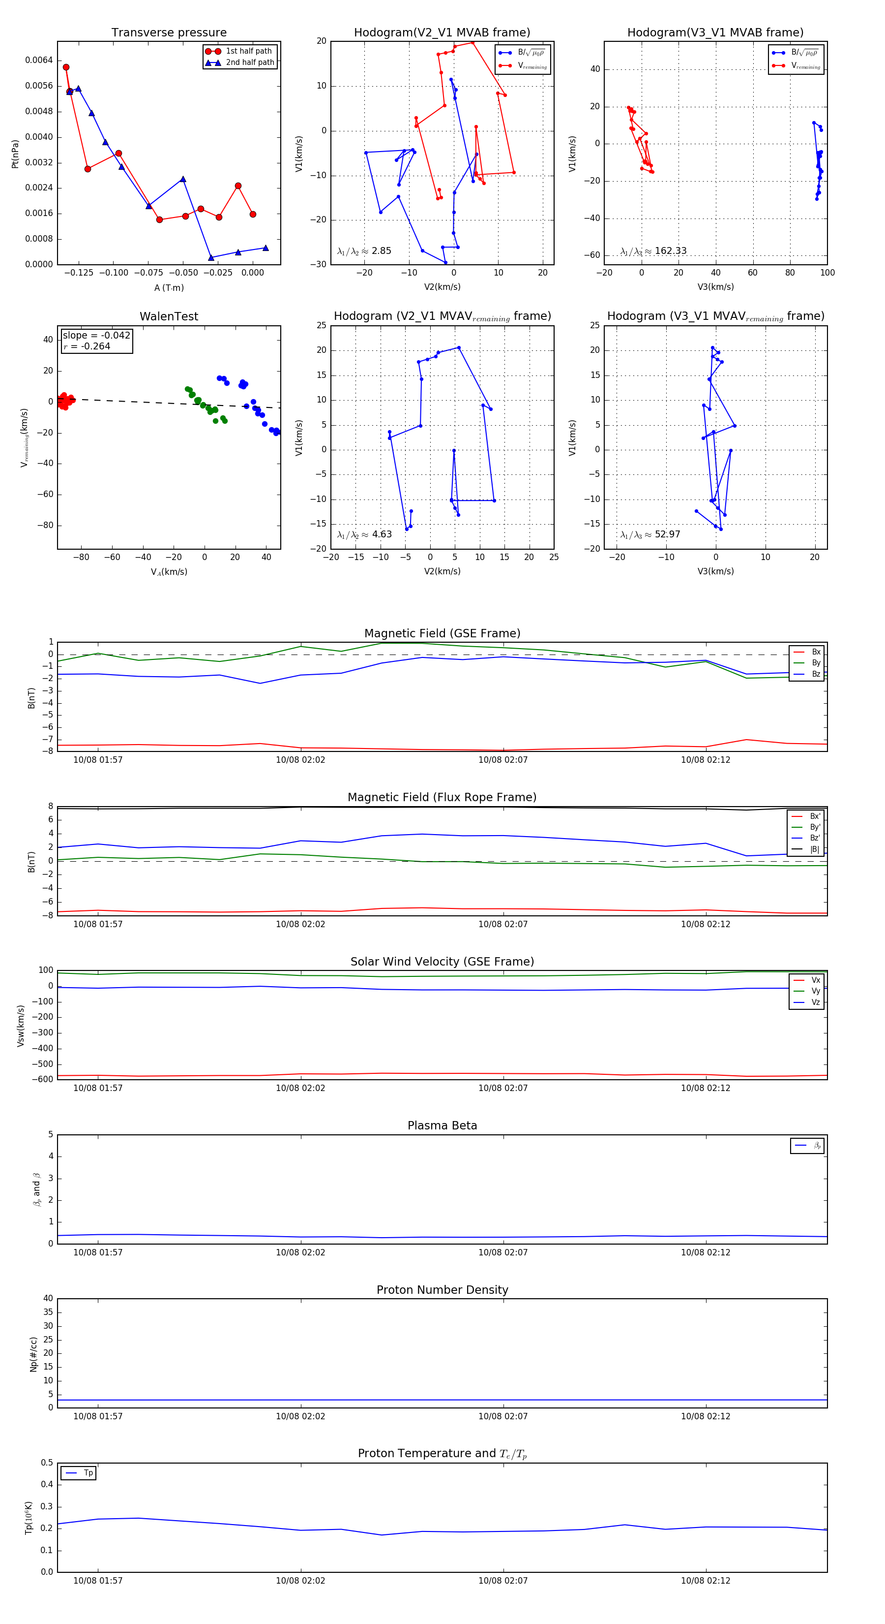
Task: Select the B/√(μ0ρ) legend entry in V2_V1 MVAB hodogram
Action: pos(522,53)
